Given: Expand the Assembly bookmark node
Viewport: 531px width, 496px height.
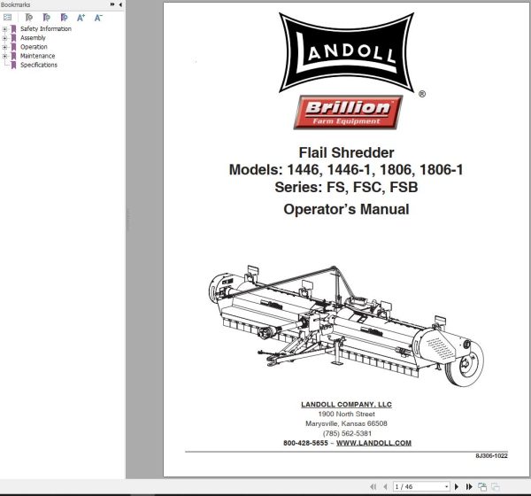Looking at the screenshot, I should (x=4, y=38).
